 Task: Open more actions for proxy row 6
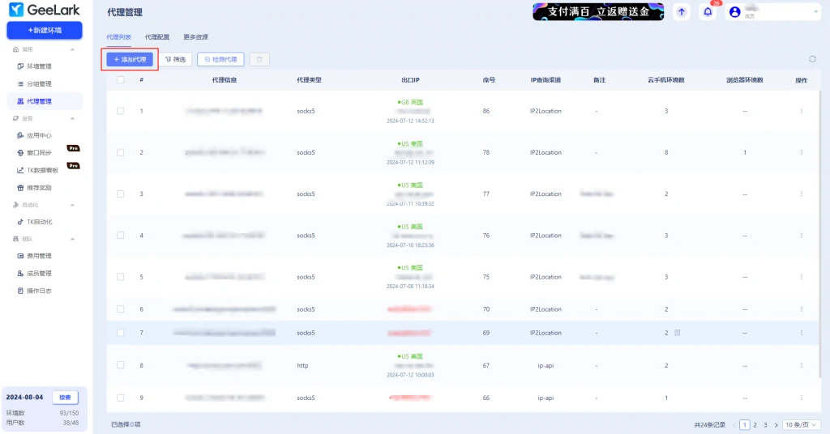(x=802, y=309)
